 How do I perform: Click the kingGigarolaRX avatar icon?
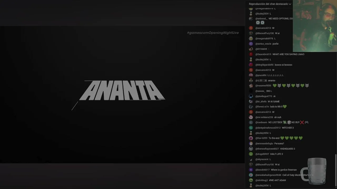tap(251, 65)
